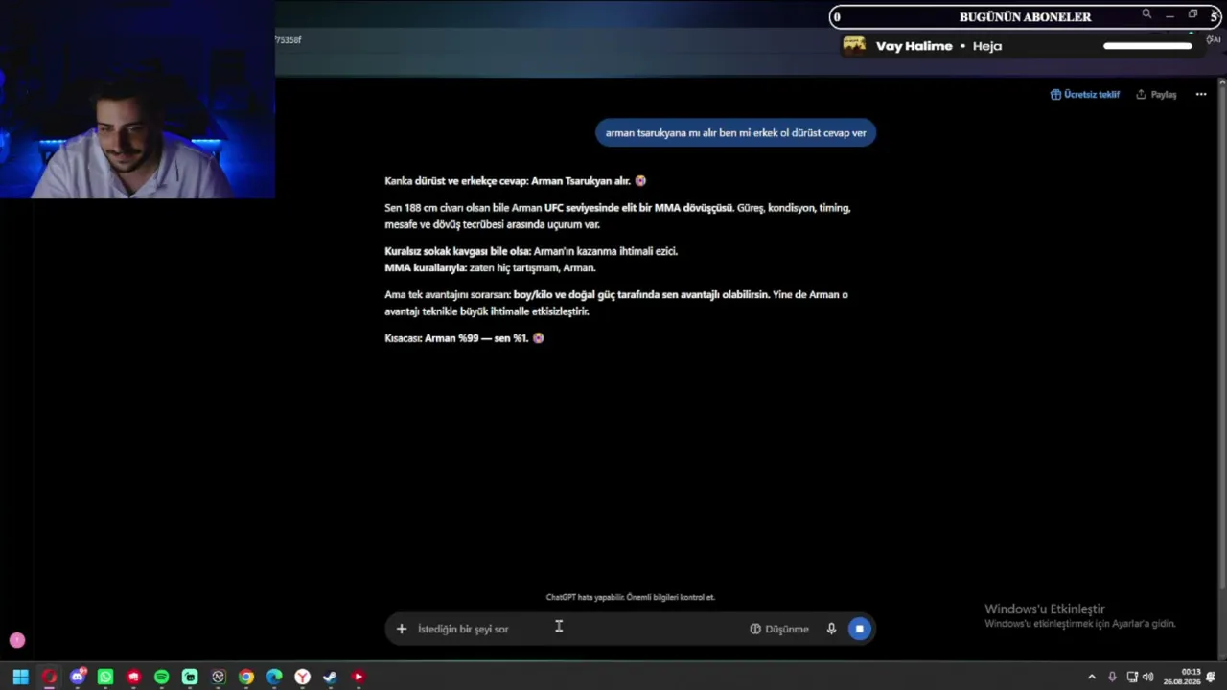Viewport: 1227px width, 690px height.
Task: Launch Microsoft Edge from the taskbar
Action: 274,678
